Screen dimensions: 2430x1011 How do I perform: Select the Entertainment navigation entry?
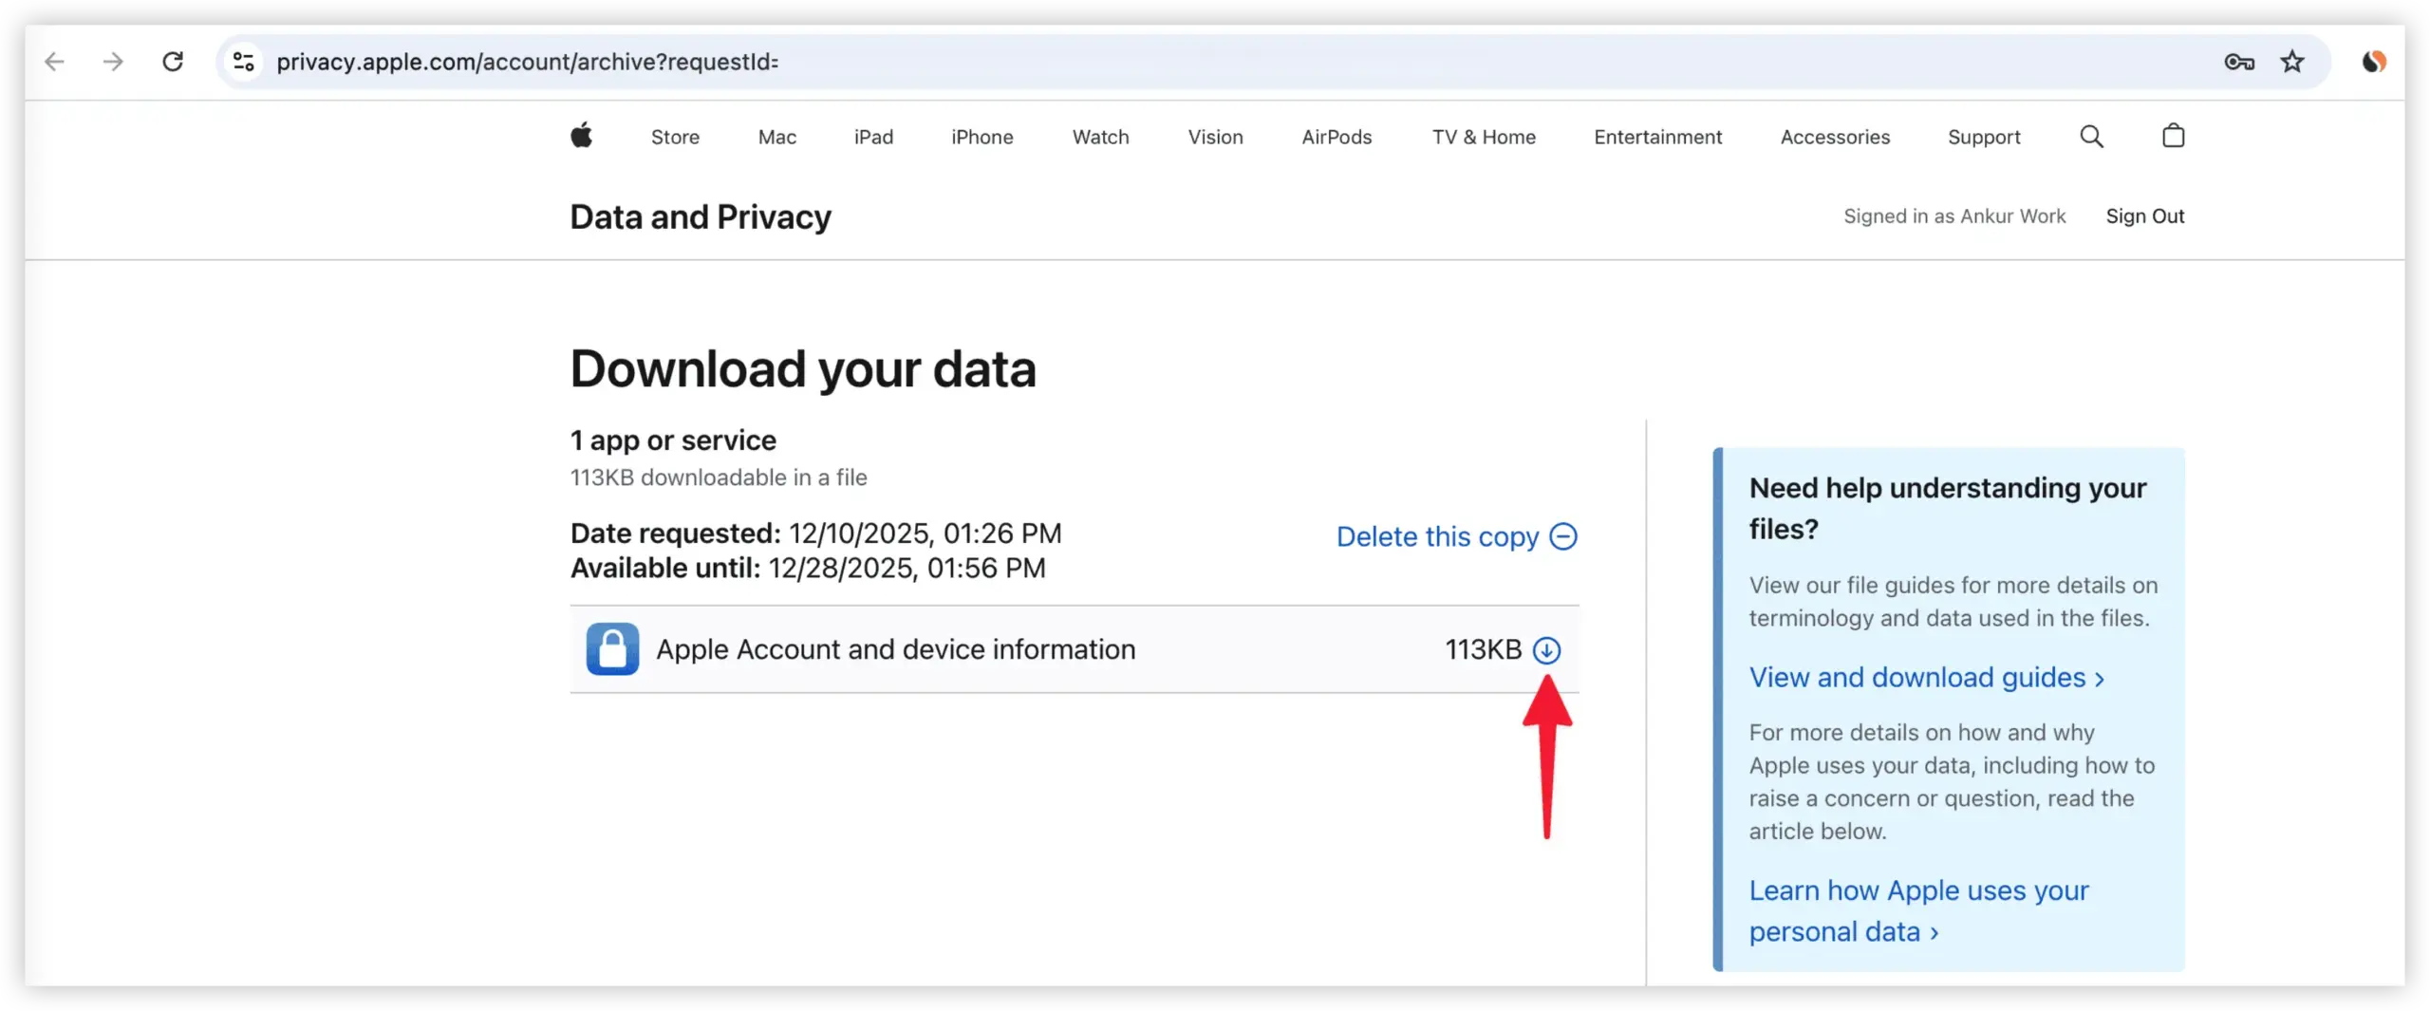pyautogui.click(x=1657, y=136)
